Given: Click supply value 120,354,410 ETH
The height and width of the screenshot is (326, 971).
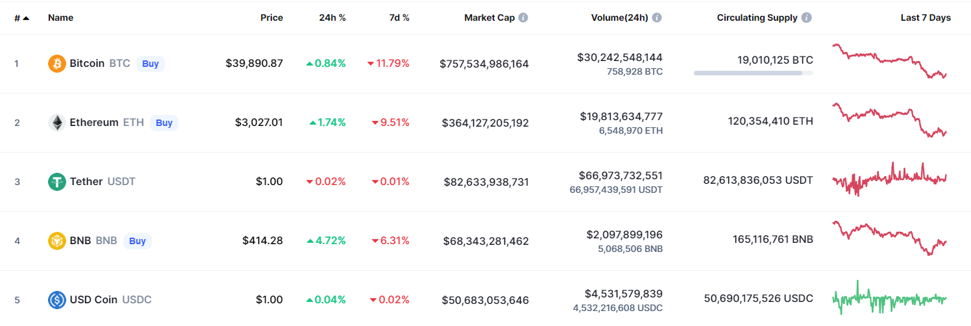Looking at the screenshot, I should (x=770, y=121).
